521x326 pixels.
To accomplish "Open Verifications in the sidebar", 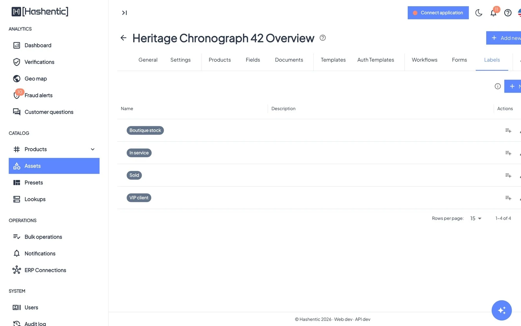I will click(x=54, y=62).
